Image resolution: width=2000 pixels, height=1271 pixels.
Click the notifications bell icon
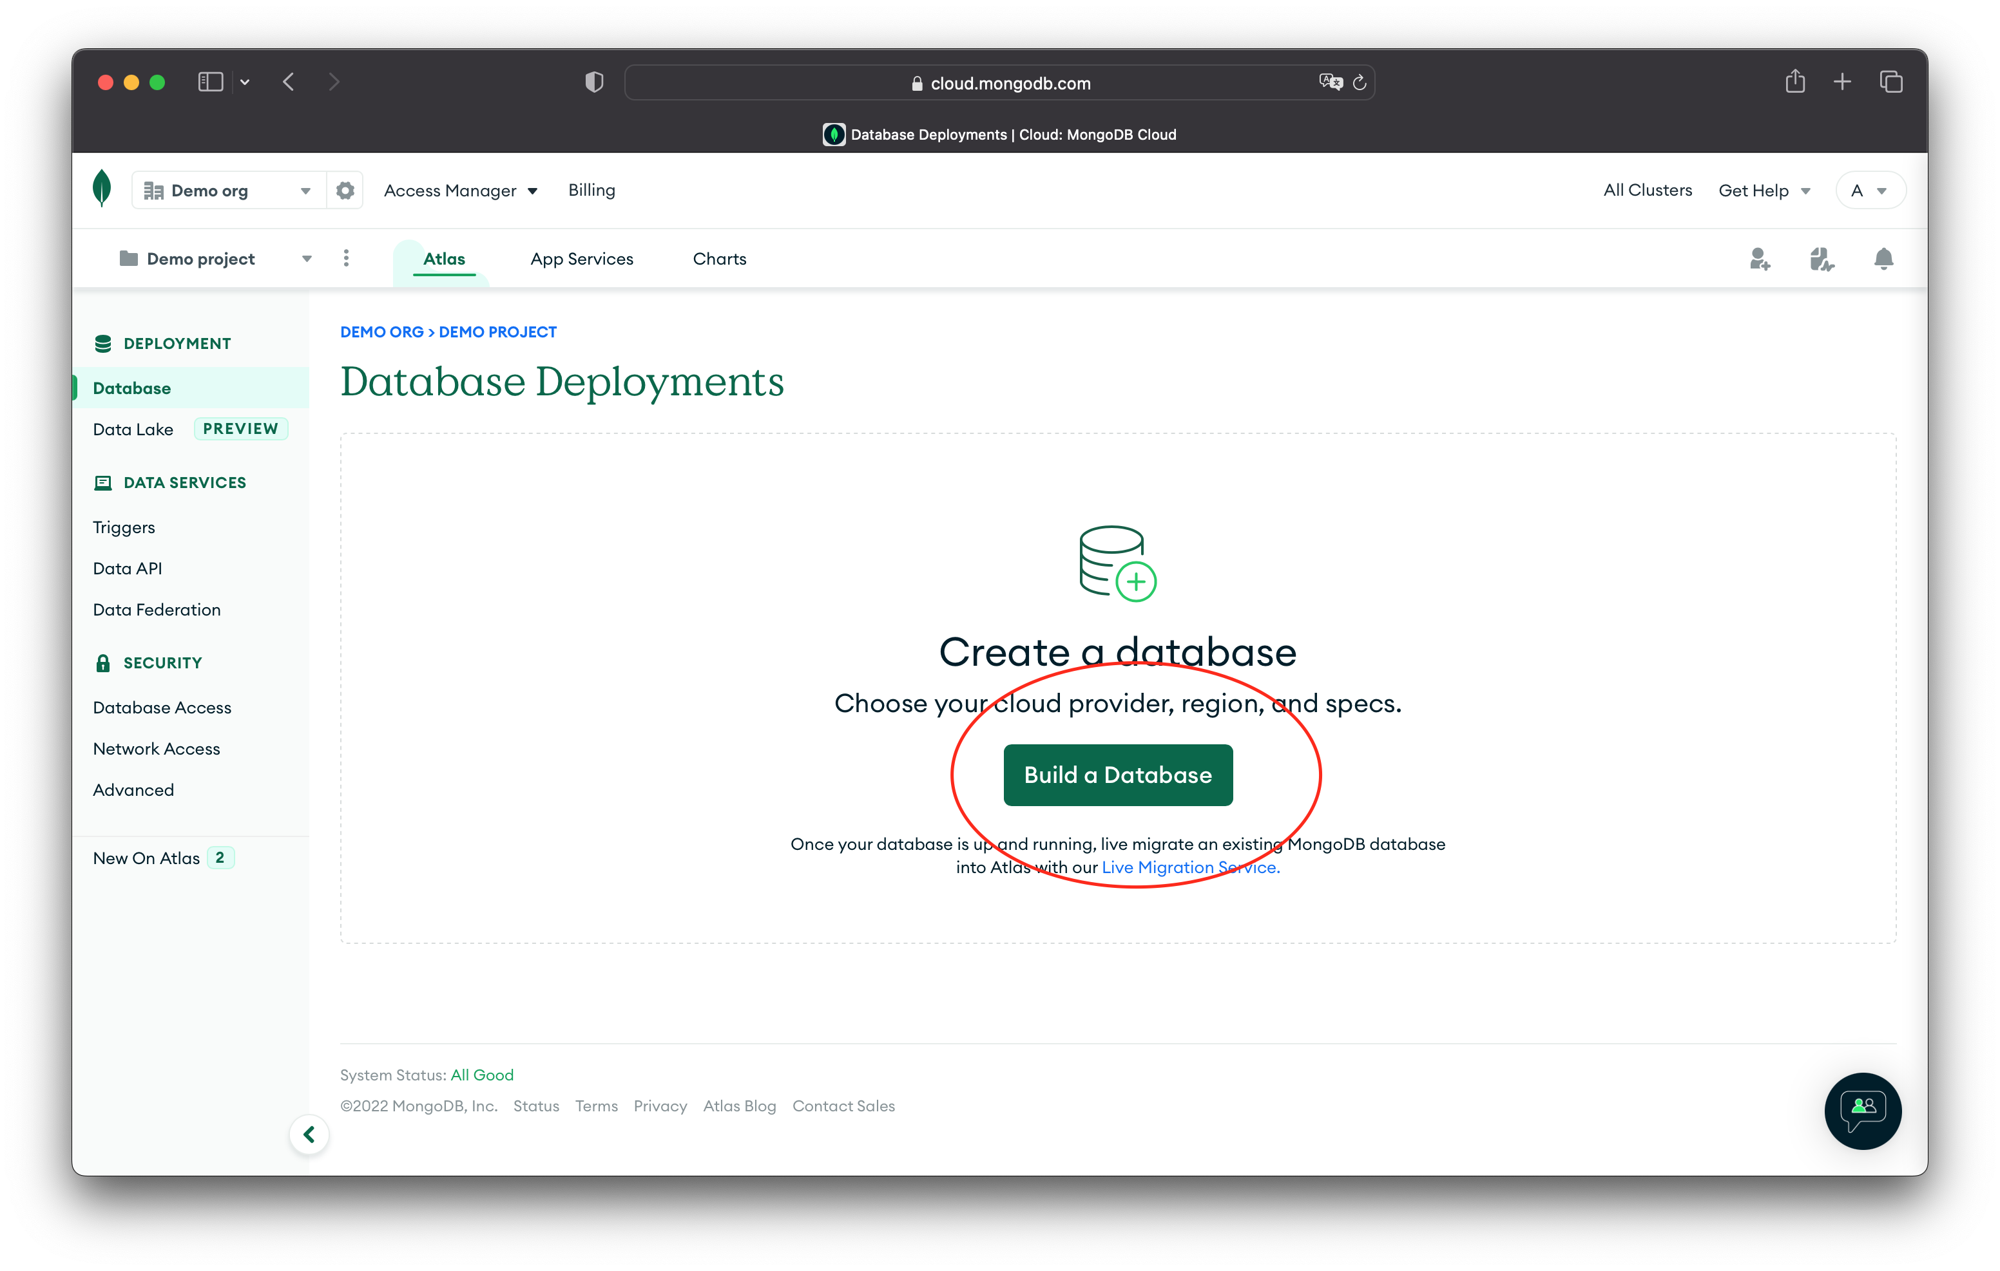pyautogui.click(x=1882, y=259)
